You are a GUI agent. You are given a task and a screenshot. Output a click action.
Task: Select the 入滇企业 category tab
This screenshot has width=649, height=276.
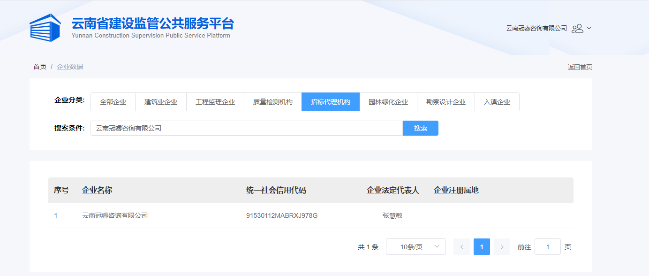pos(497,102)
